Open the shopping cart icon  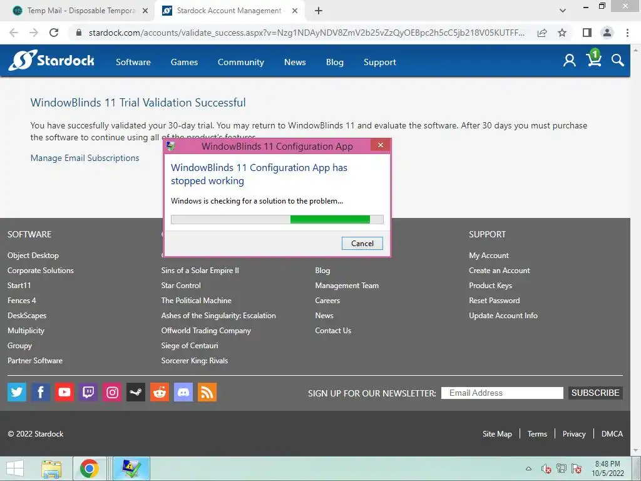click(593, 58)
